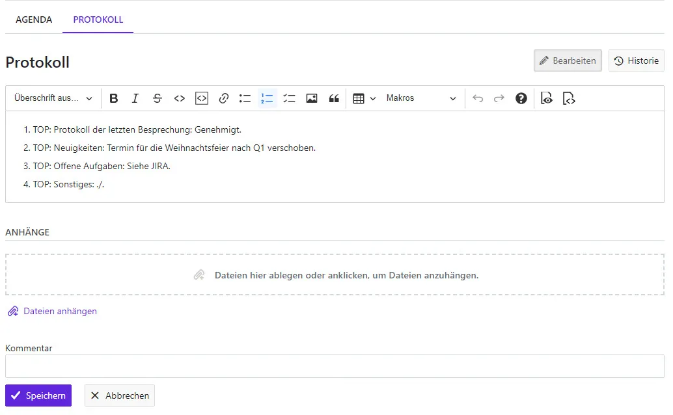Insert a hyperlink via link icon

pos(224,98)
